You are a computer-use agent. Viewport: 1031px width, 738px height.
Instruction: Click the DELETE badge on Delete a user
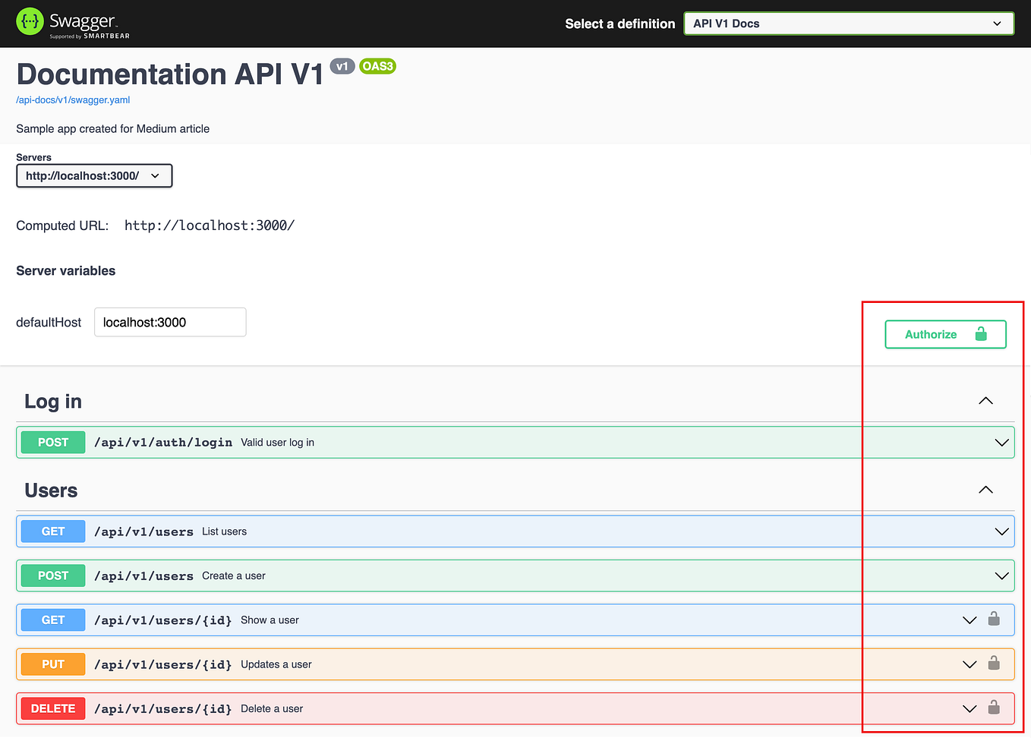coord(52,708)
